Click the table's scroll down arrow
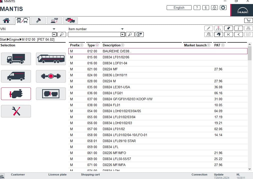 (250, 169)
